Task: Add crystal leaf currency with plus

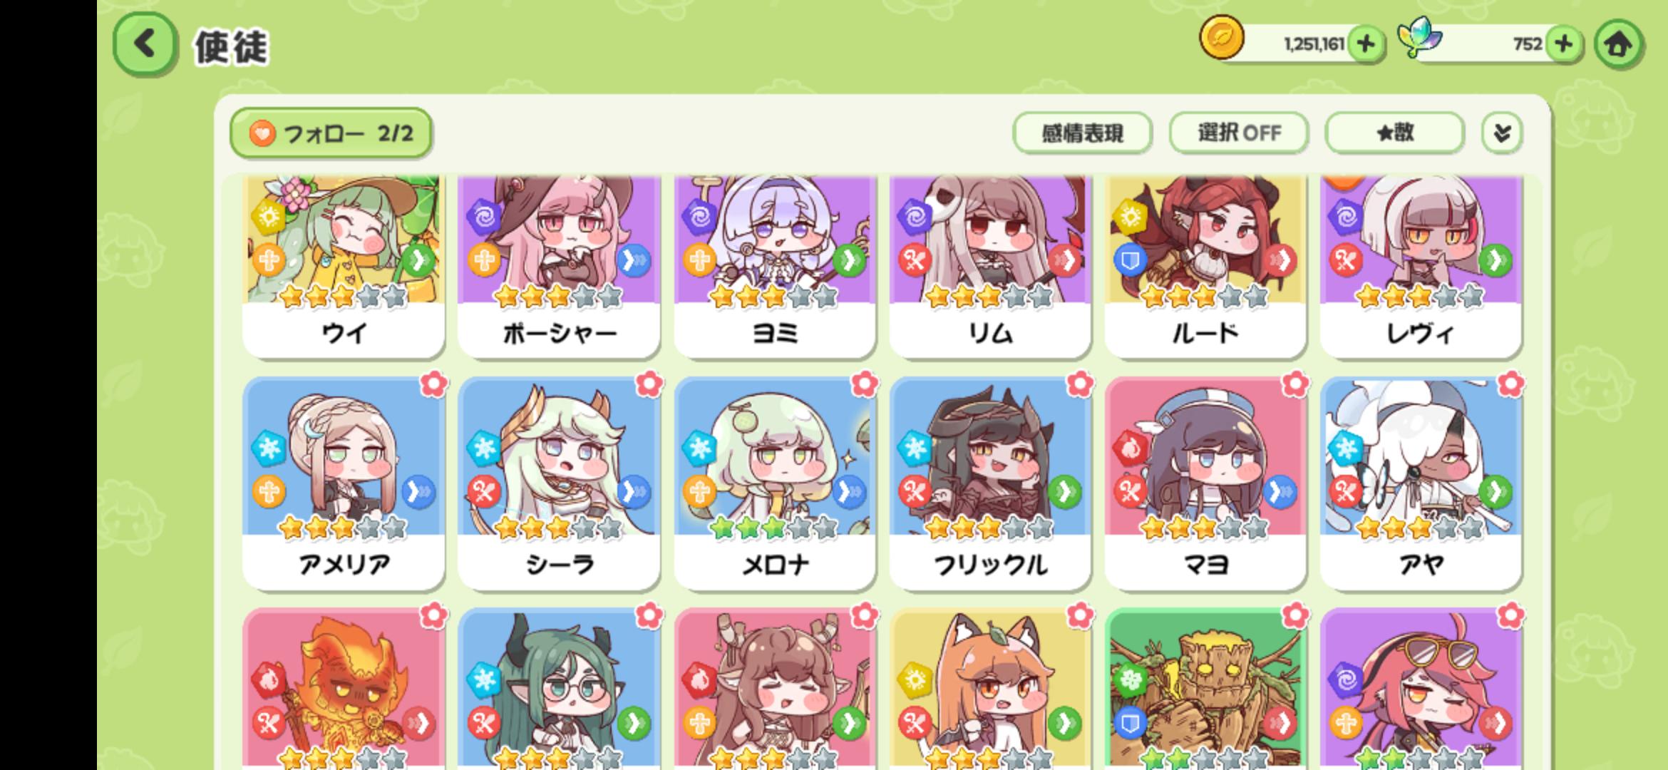Action: (x=1564, y=44)
